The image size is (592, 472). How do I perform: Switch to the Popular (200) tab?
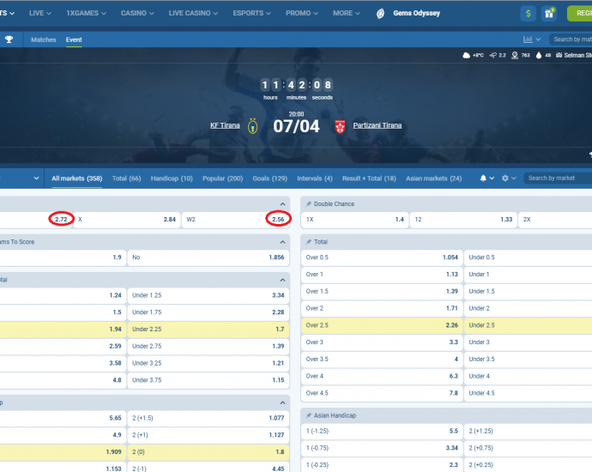[222, 179]
